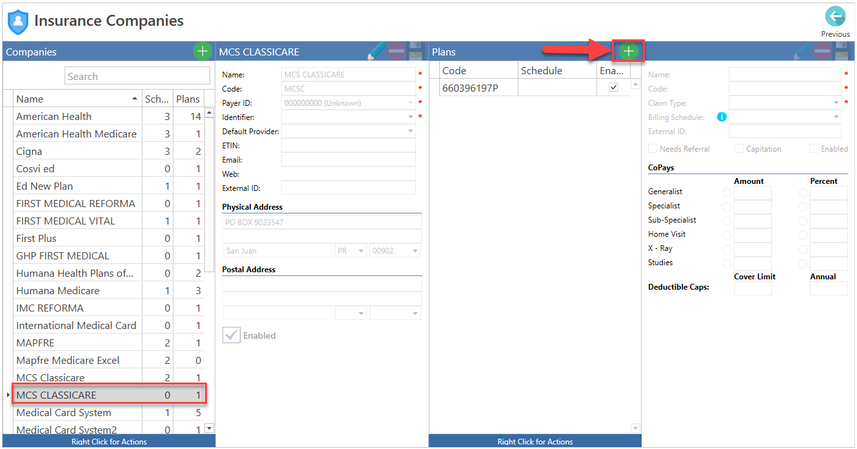Select Generalist Amount radio button

[727, 192]
